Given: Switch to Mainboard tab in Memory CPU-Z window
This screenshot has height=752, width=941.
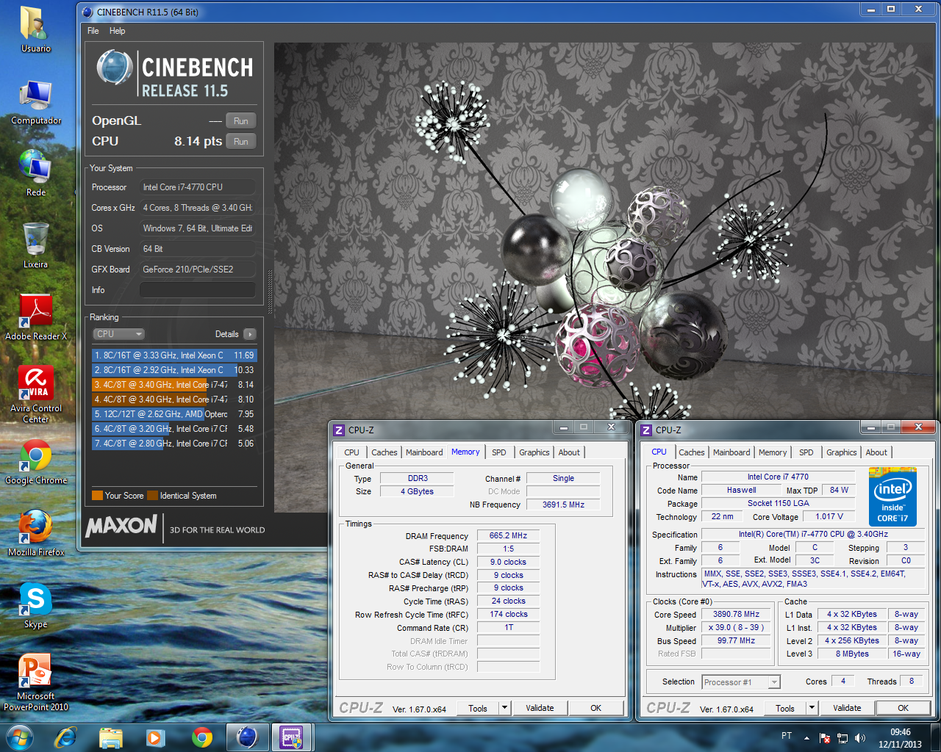Looking at the screenshot, I should pyautogui.click(x=424, y=452).
